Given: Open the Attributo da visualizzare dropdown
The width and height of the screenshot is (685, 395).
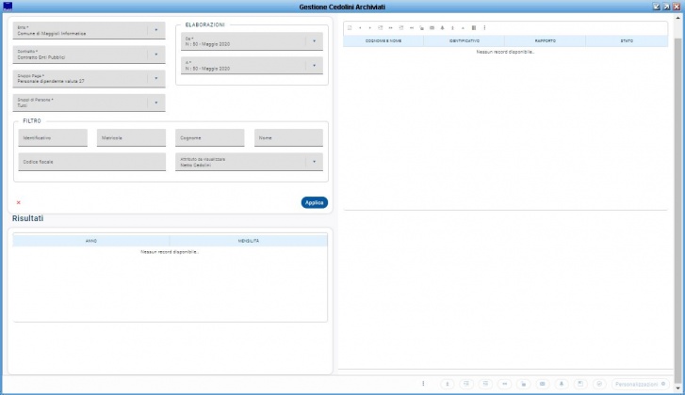Looking at the screenshot, I should [x=249, y=162].
